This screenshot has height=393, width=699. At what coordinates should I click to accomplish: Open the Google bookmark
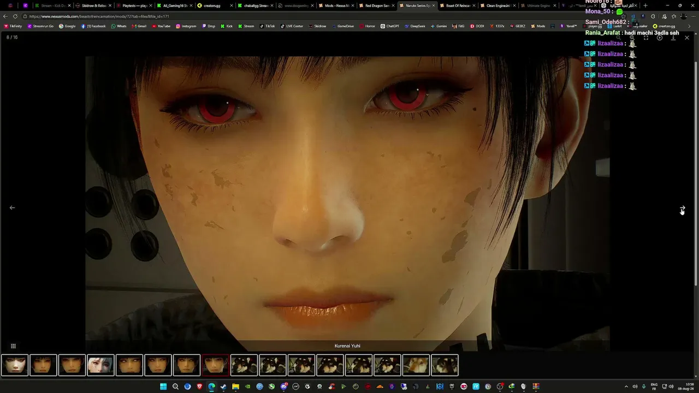(67, 26)
